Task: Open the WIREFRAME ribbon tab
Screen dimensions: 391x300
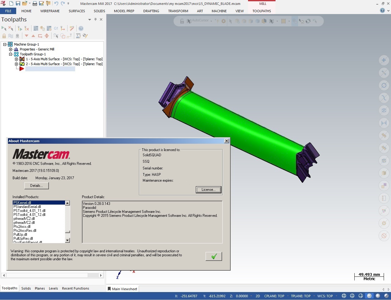Action: [50, 11]
